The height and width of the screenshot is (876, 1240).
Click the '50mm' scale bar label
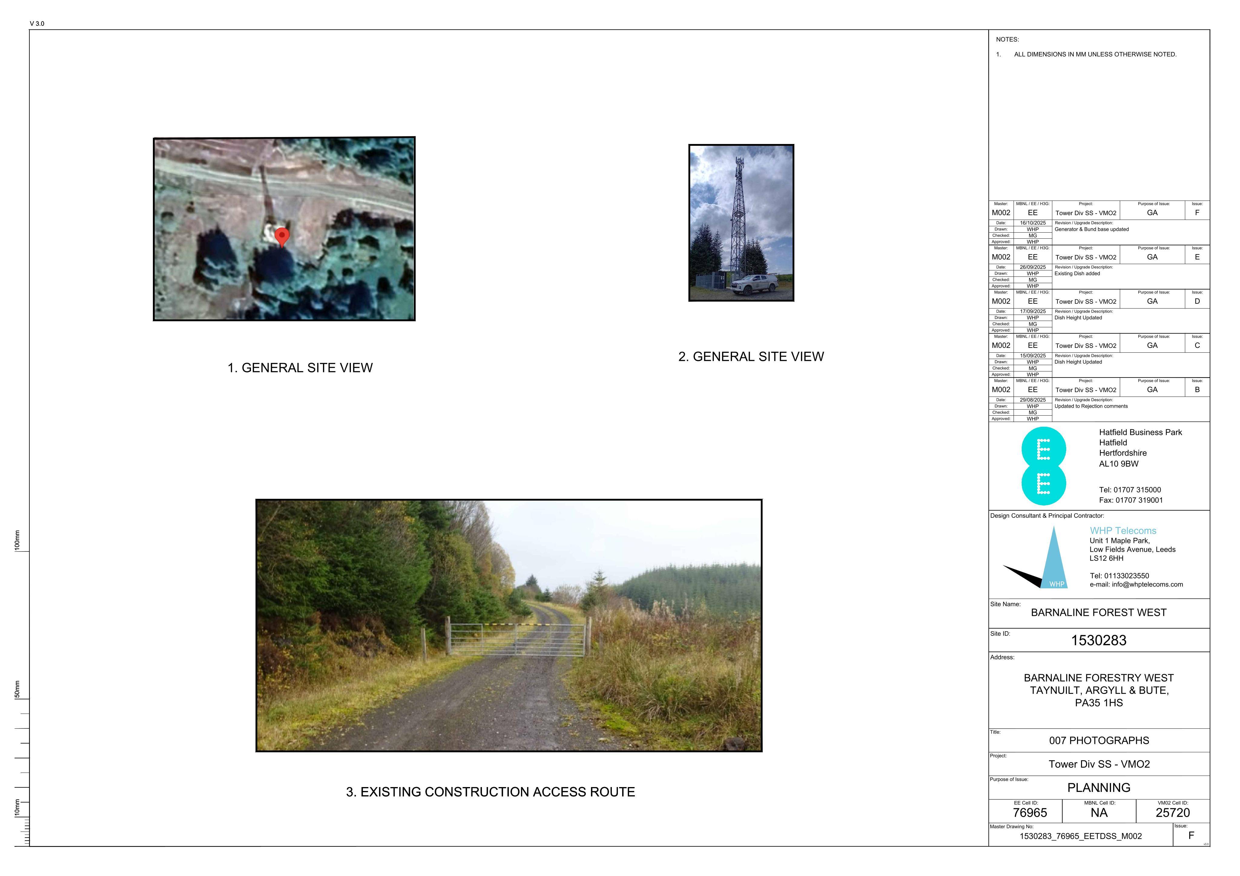click(x=17, y=689)
